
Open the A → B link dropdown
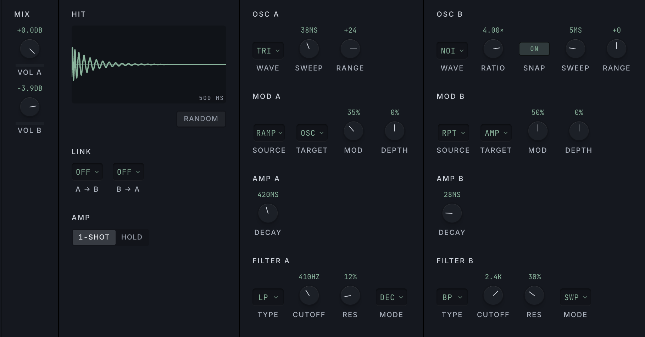coord(87,172)
